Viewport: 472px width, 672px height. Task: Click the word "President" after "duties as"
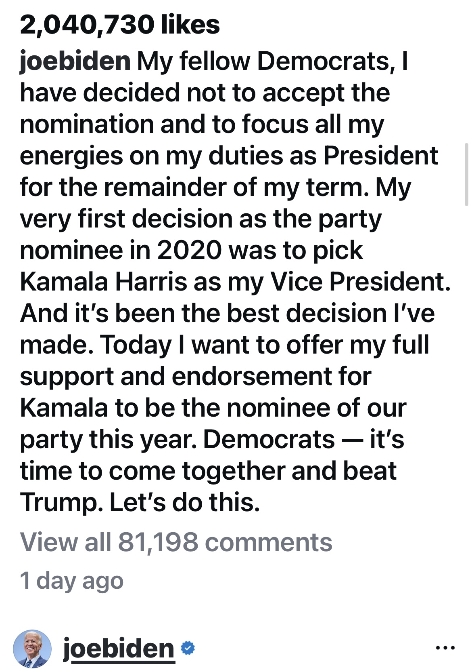pos(380,156)
